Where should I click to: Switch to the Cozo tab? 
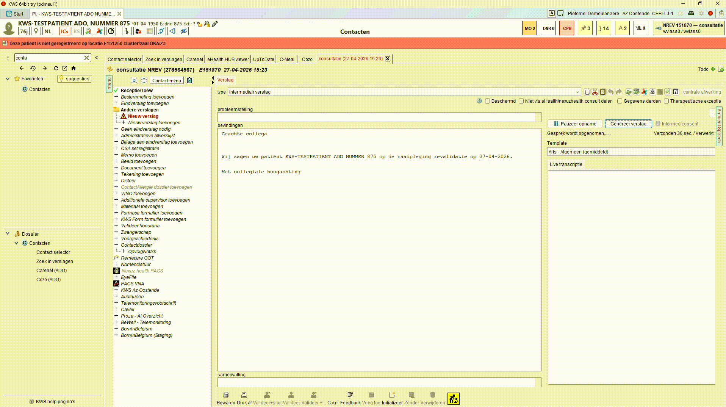click(x=307, y=59)
